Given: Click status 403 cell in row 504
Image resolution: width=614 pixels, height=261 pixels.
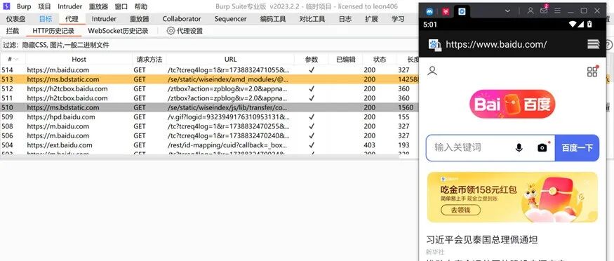Looking at the screenshot, I should click(370, 145).
